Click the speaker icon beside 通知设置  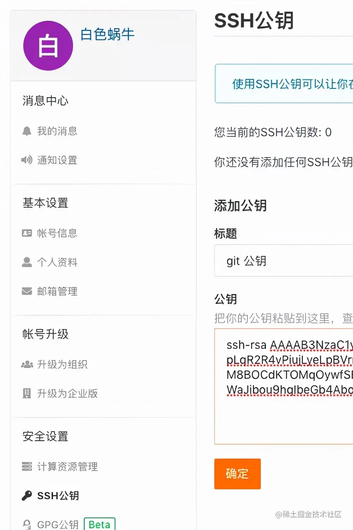pyautogui.click(x=27, y=160)
